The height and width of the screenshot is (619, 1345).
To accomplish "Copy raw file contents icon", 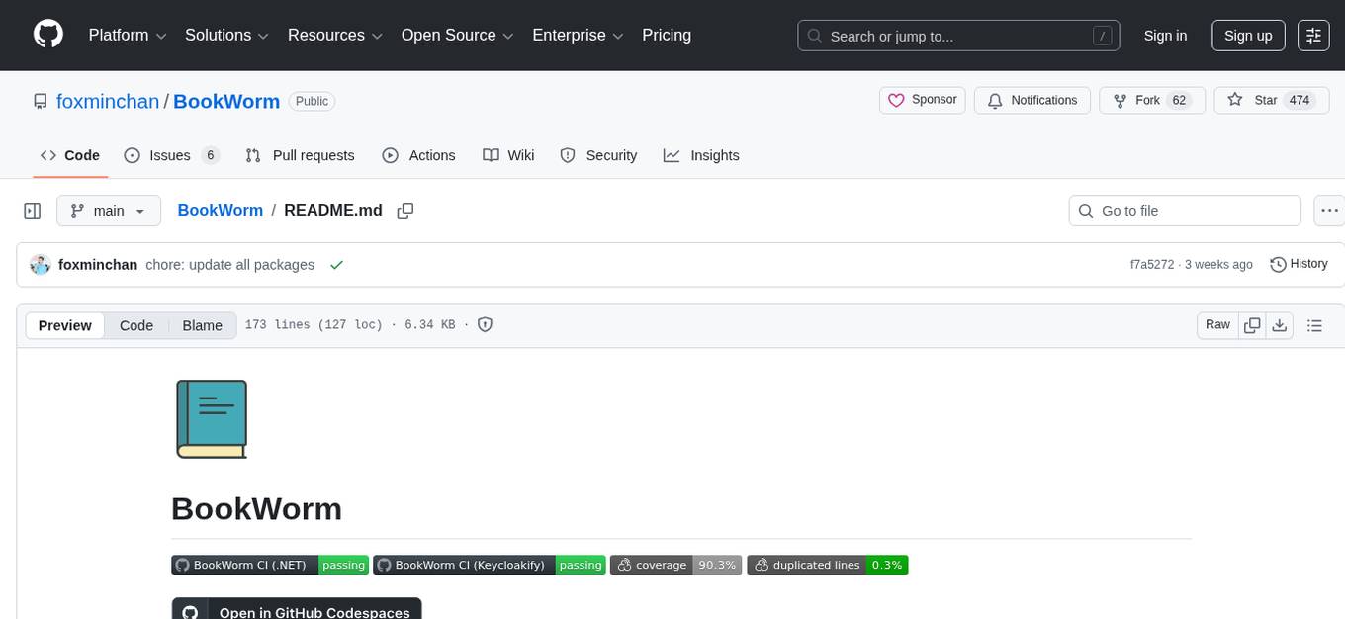I will point(1252,325).
